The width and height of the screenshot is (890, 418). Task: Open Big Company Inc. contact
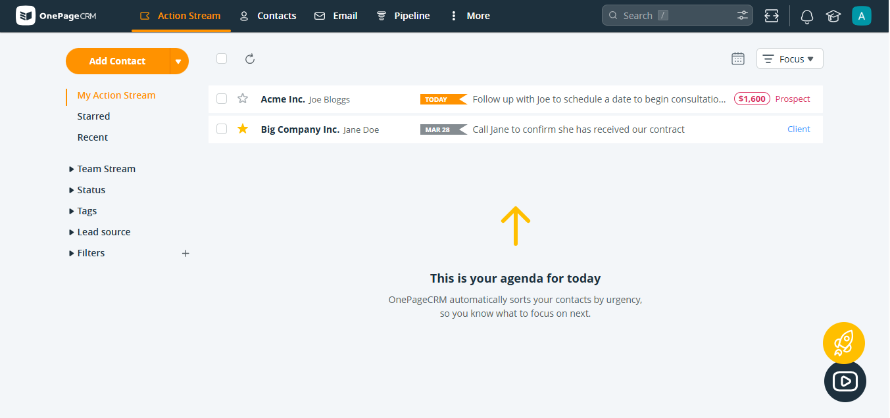pyautogui.click(x=300, y=129)
